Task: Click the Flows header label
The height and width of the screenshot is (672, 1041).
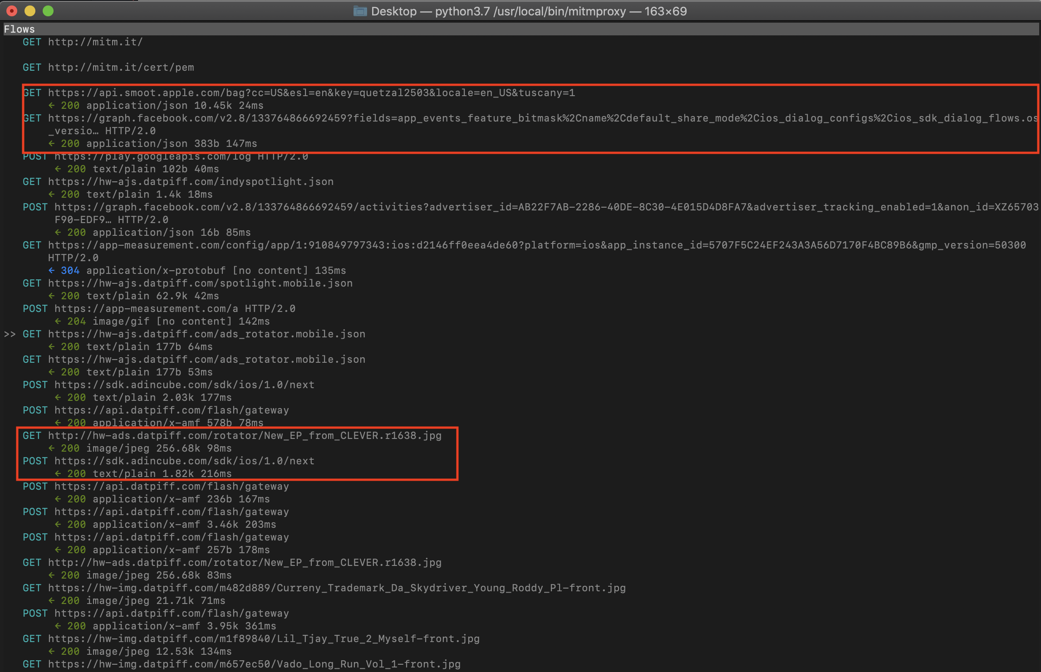Action: 19,29
